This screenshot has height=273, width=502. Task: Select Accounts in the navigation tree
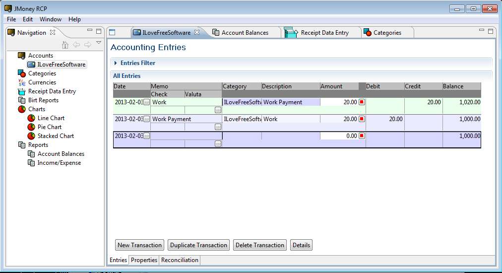tap(40, 56)
